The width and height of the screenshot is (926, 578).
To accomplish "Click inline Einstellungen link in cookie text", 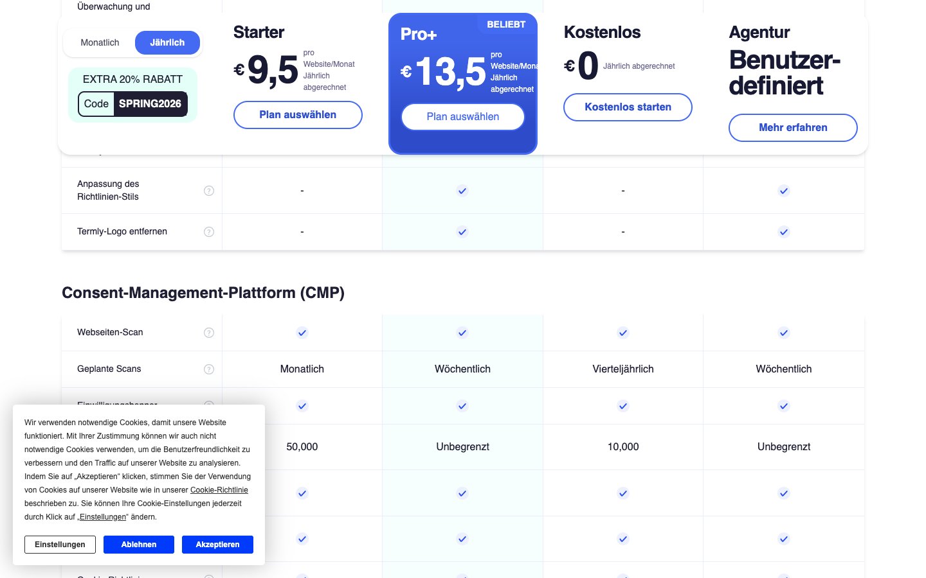I will (103, 517).
